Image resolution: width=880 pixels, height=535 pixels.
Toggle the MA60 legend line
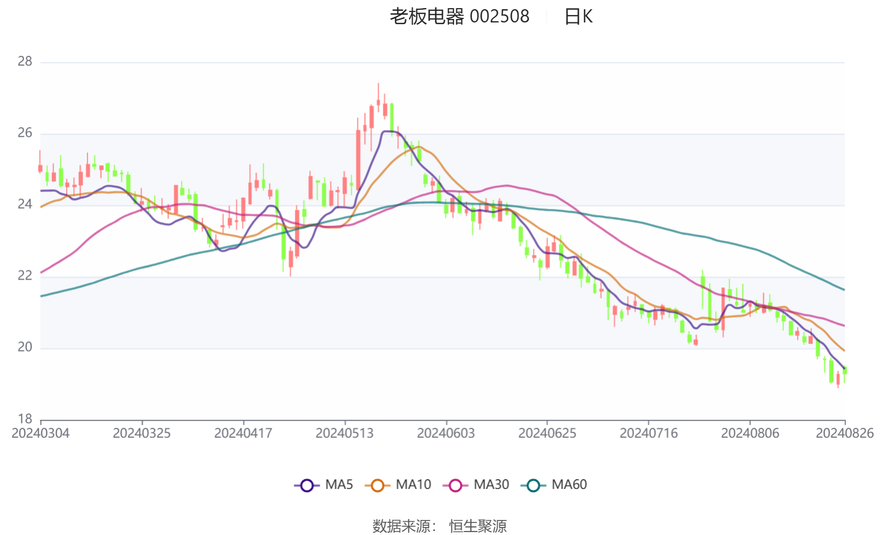pyautogui.click(x=554, y=485)
